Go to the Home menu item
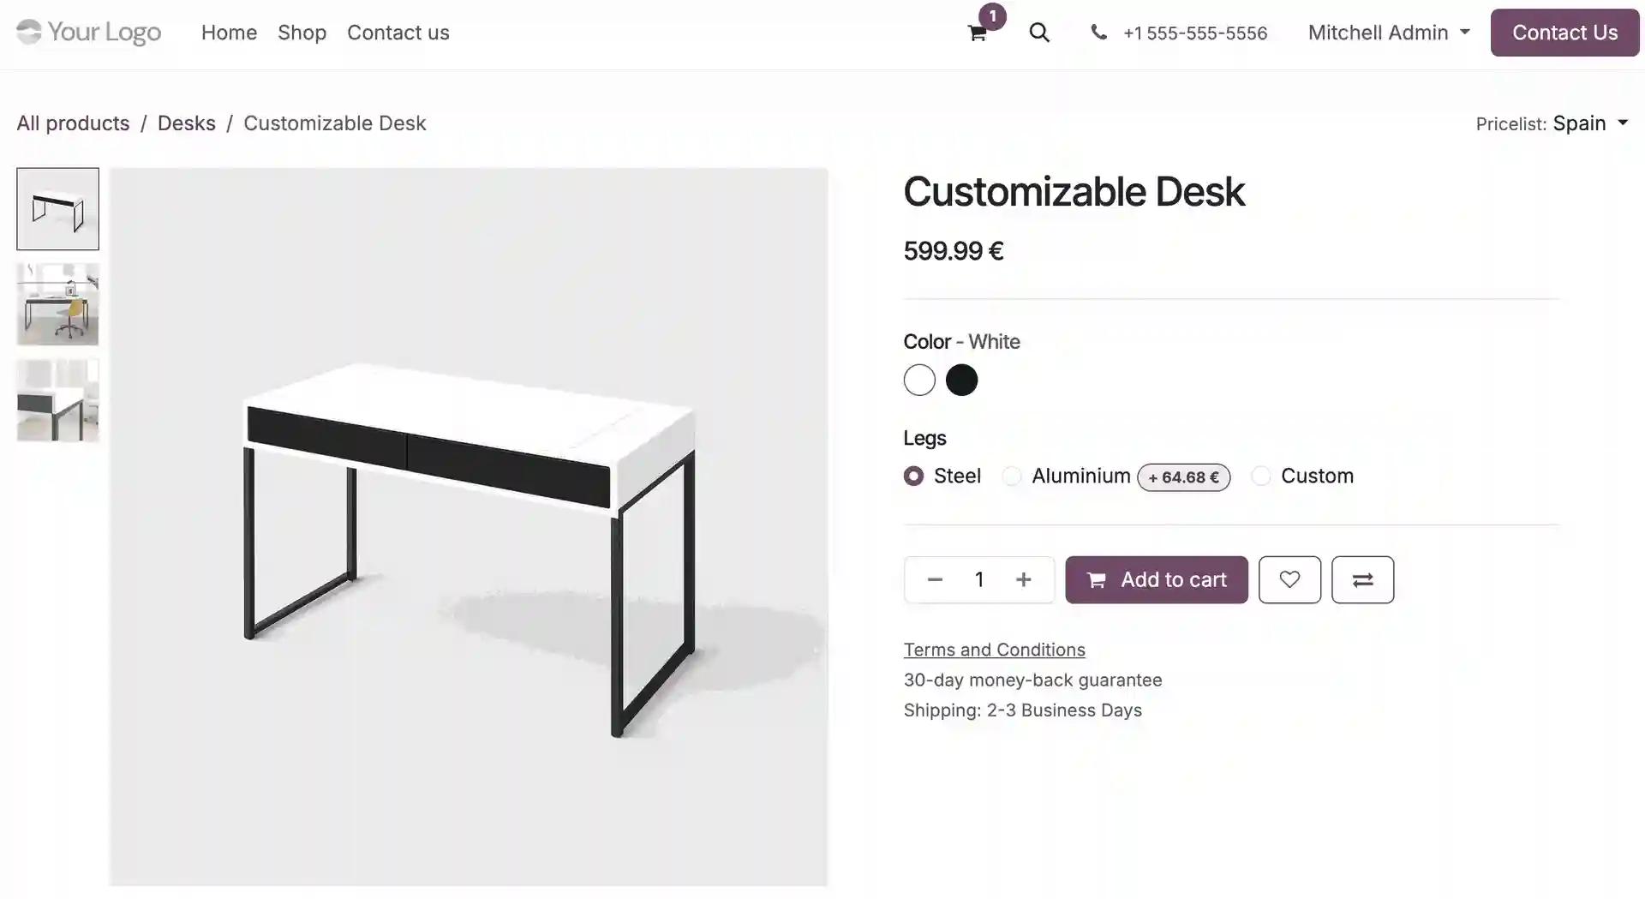The width and height of the screenshot is (1645, 899). (x=229, y=33)
